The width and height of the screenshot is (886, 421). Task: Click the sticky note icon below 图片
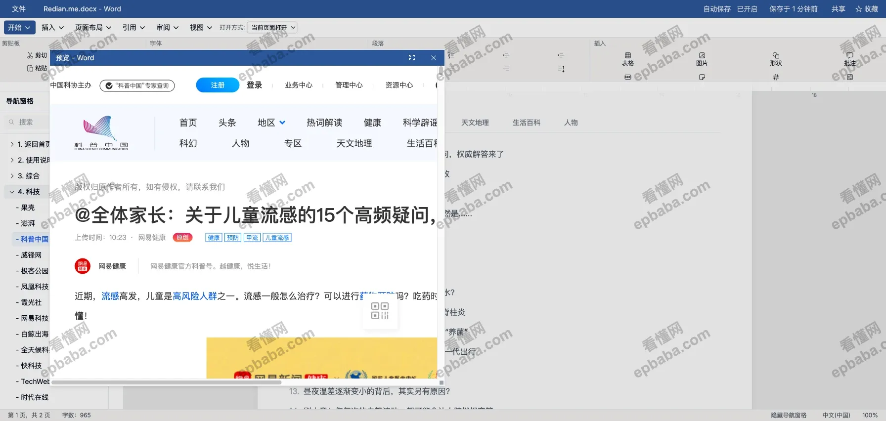tap(702, 77)
